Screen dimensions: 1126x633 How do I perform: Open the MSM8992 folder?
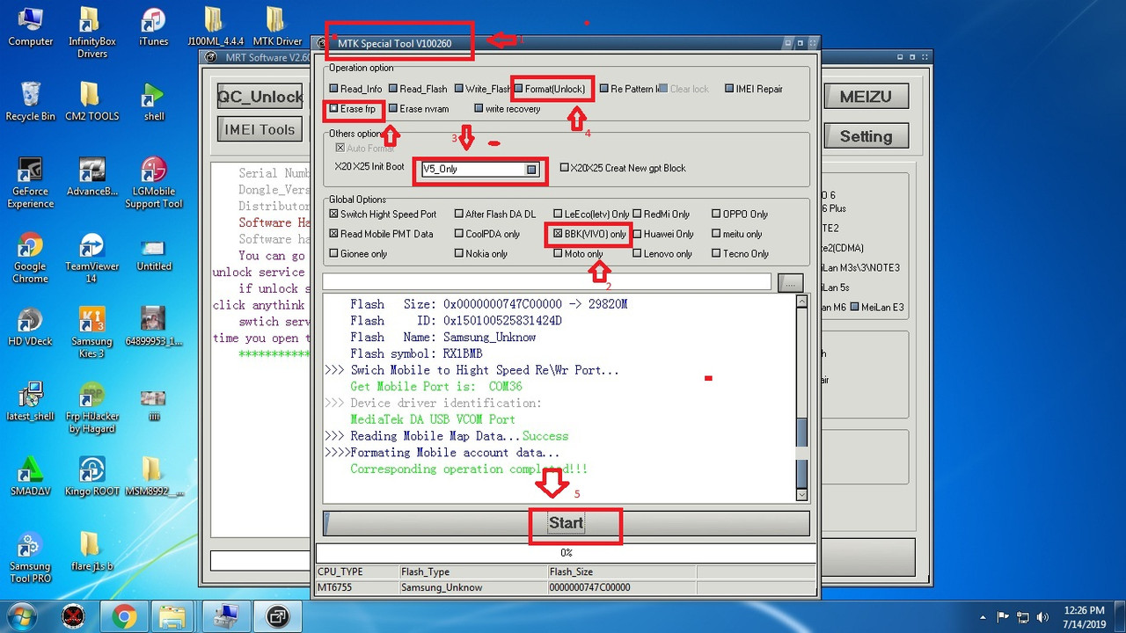(154, 477)
